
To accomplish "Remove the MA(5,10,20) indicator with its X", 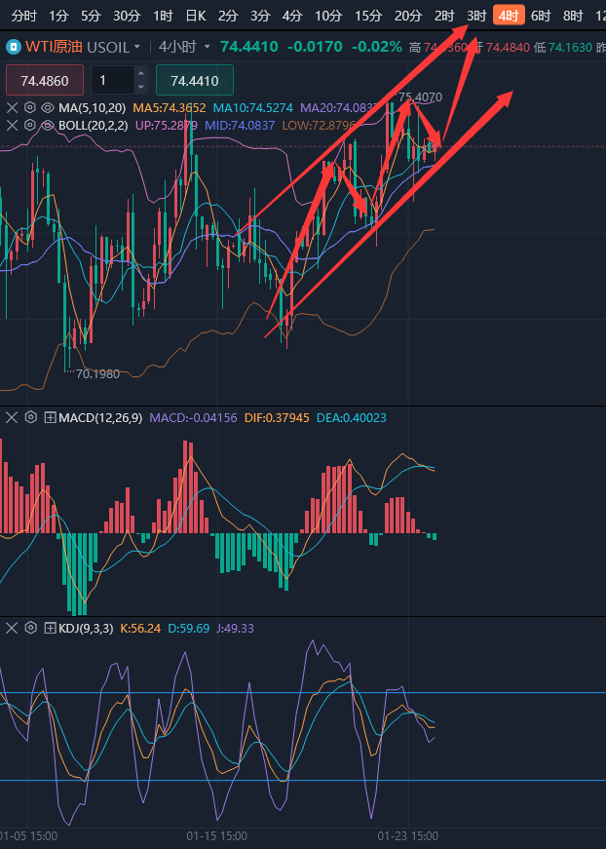I will (12, 108).
